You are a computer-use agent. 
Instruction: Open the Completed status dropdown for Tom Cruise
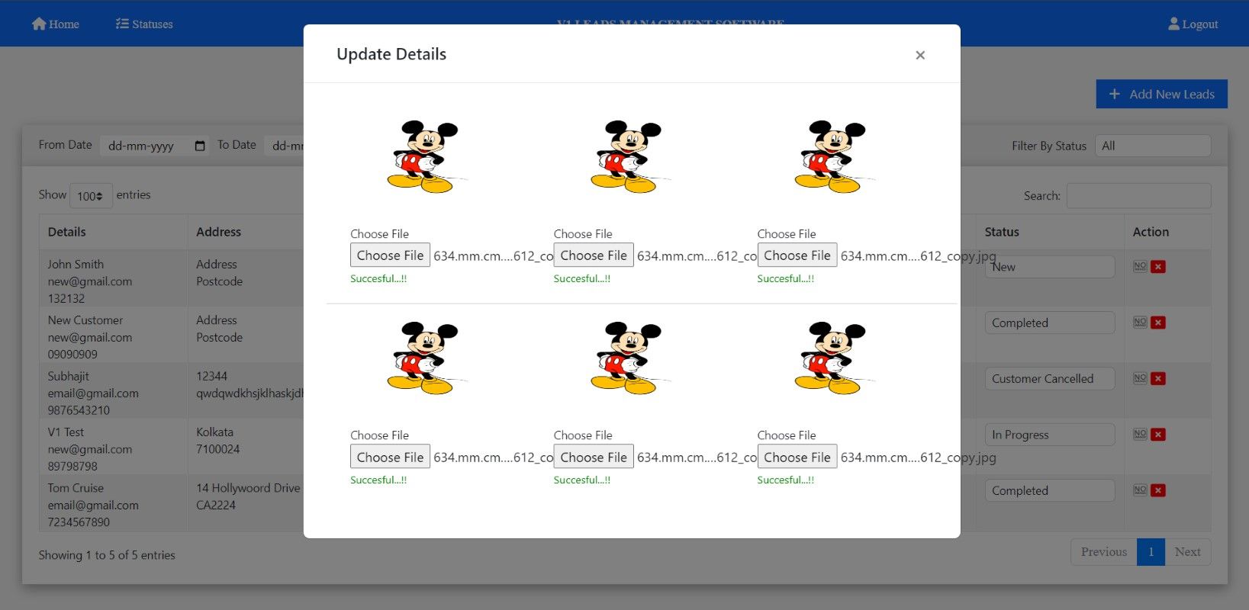1049,490
